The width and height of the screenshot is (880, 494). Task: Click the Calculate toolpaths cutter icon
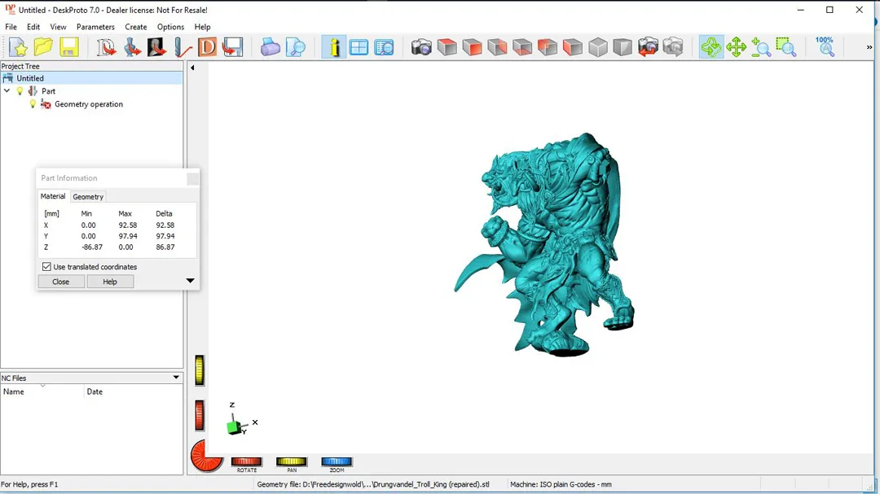tap(183, 47)
